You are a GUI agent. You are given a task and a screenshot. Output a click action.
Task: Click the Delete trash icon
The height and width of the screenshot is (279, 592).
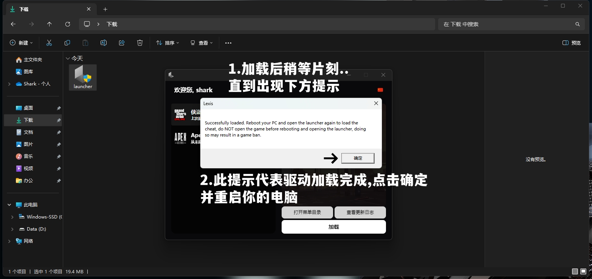140,43
